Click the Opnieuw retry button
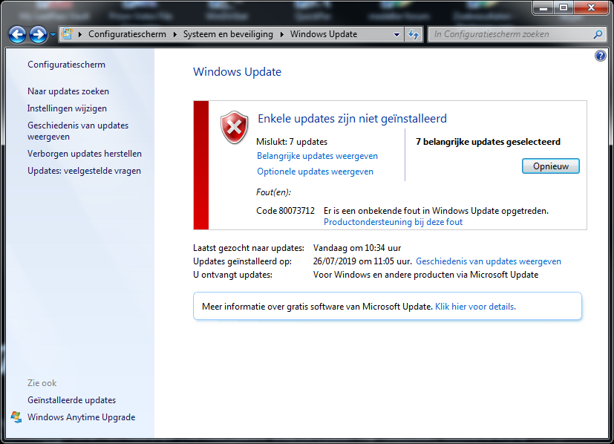 551,166
